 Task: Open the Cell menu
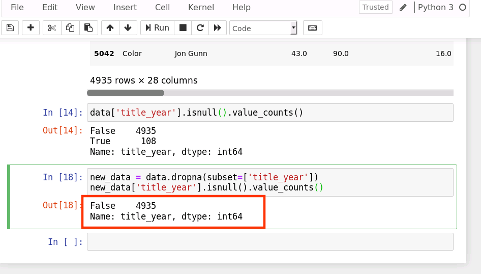(163, 8)
